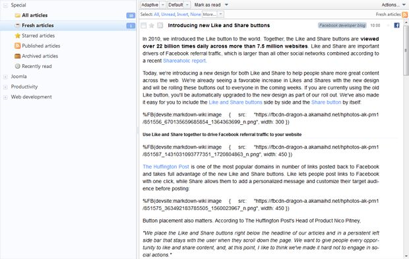Collapse the Special category
This screenshot has width=409, height=259.
5,5
